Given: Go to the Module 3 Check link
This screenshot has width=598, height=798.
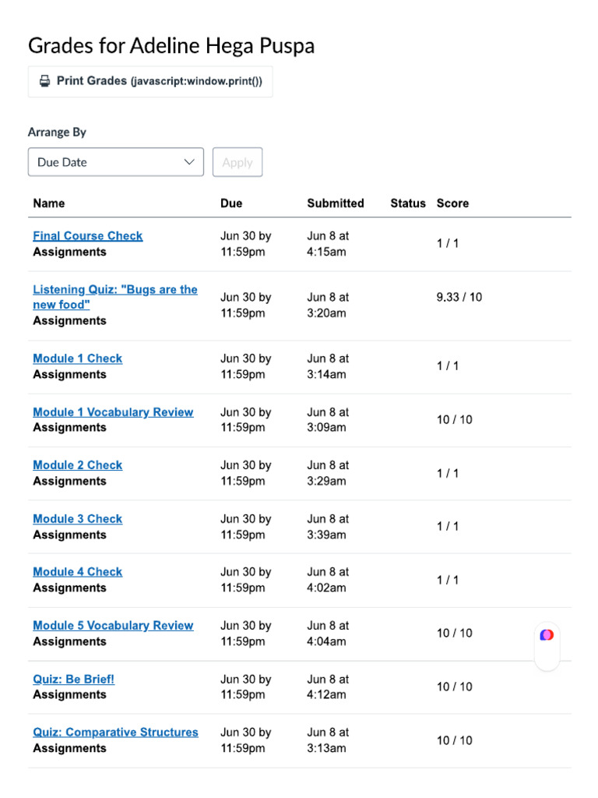Looking at the screenshot, I should (x=77, y=519).
